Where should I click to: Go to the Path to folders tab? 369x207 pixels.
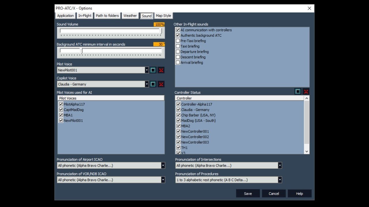(107, 16)
